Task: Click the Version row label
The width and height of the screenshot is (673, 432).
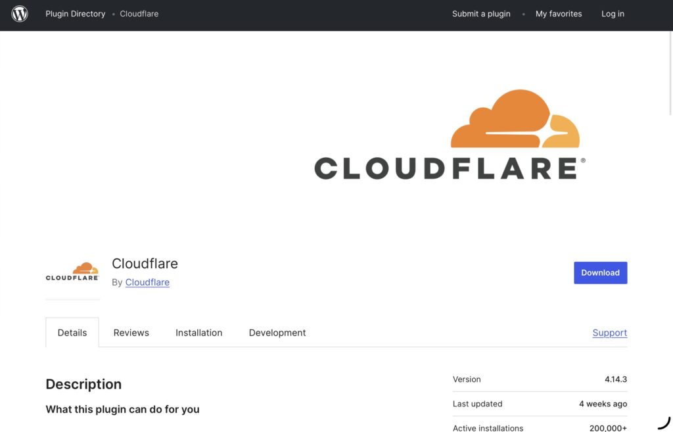Action: (467, 379)
